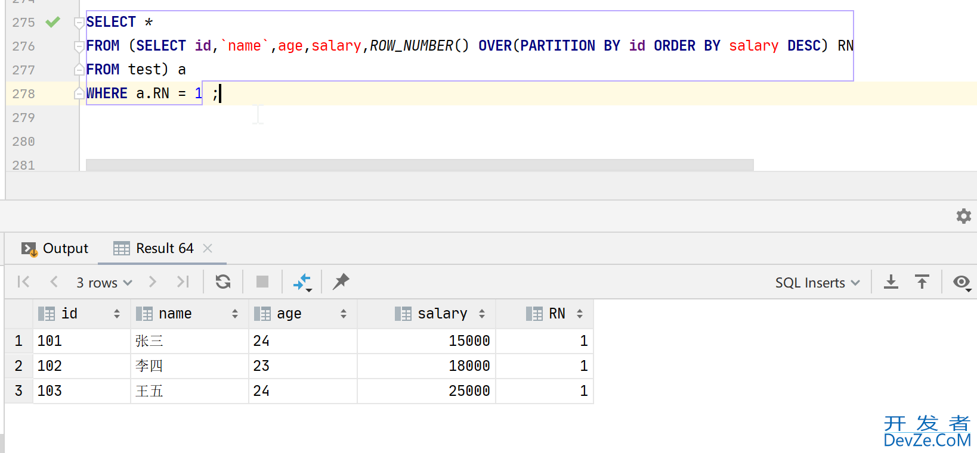
Task: Toggle fold marker at line 276
Action: [x=79, y=46]
